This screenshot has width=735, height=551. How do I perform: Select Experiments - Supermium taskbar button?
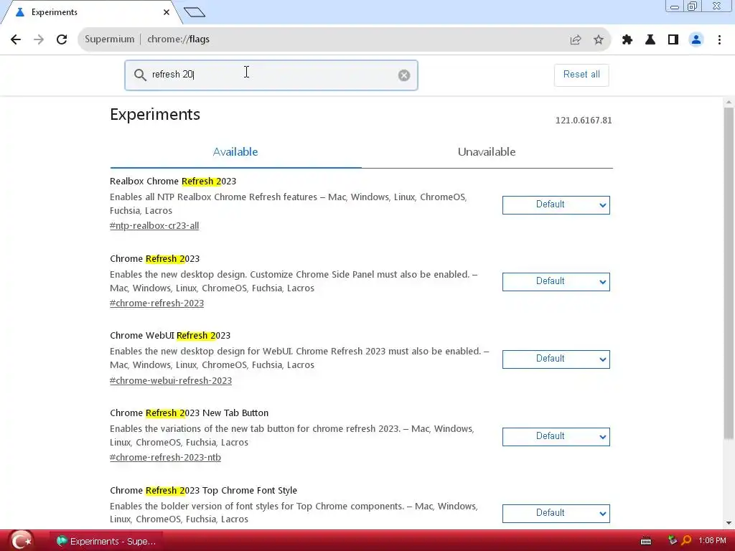point(106,541)
